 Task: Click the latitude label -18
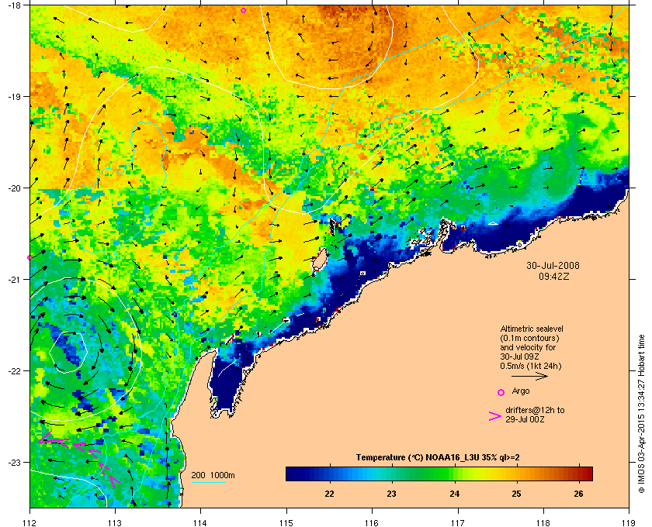tap(14, 5)
